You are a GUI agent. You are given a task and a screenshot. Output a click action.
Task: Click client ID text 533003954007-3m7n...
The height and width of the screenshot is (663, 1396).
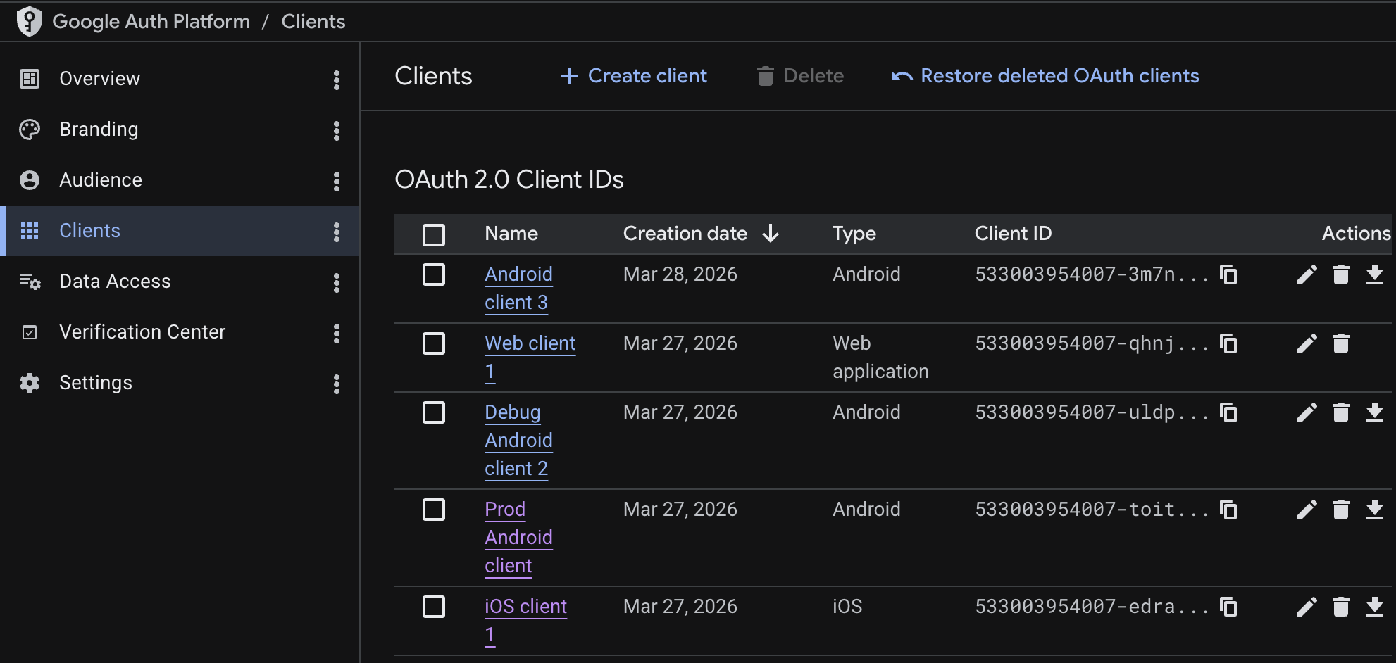(1092, 274)
